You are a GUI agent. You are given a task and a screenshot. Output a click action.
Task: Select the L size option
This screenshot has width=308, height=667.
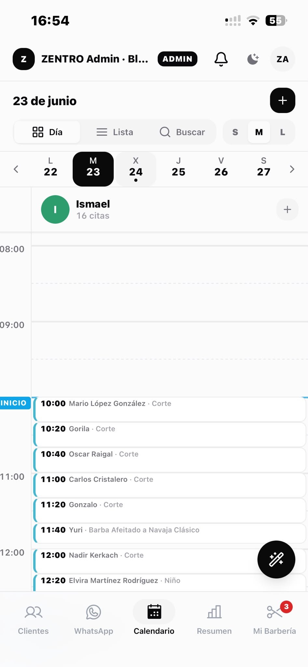[x=282, y=132]
